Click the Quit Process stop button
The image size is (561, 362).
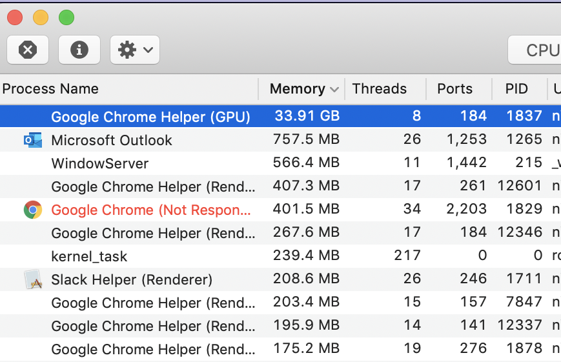(28, 50)
